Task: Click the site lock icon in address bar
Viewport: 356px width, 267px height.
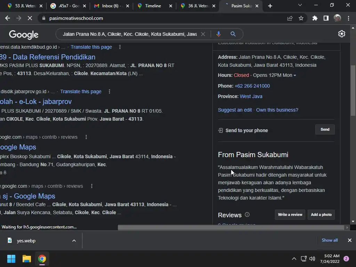Action: [43, 18]
